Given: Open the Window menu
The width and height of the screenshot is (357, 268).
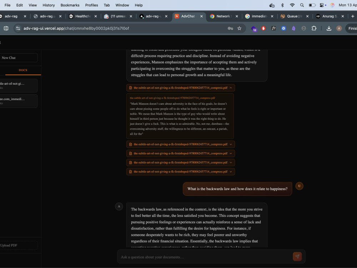Looking at the screenshot, I should coord(122,5).
